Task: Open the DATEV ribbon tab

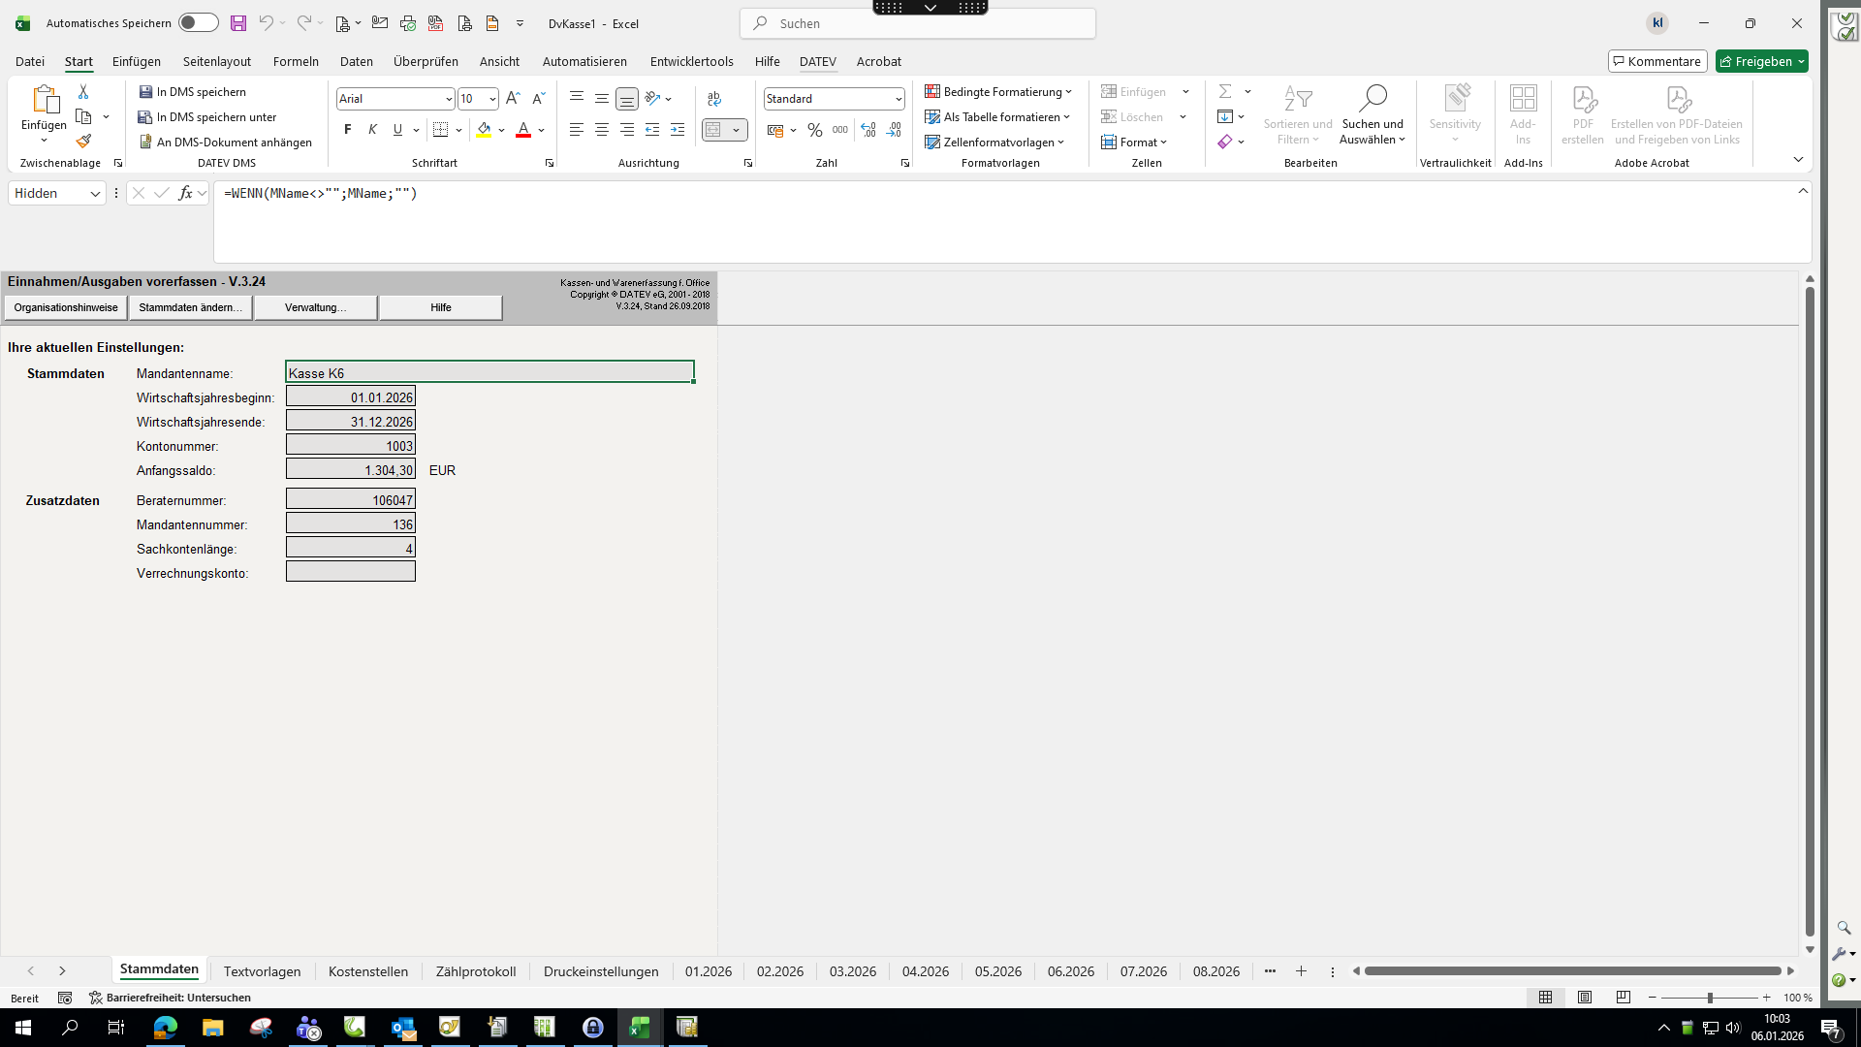Action: pyautogui.click(x=817, y=61)
